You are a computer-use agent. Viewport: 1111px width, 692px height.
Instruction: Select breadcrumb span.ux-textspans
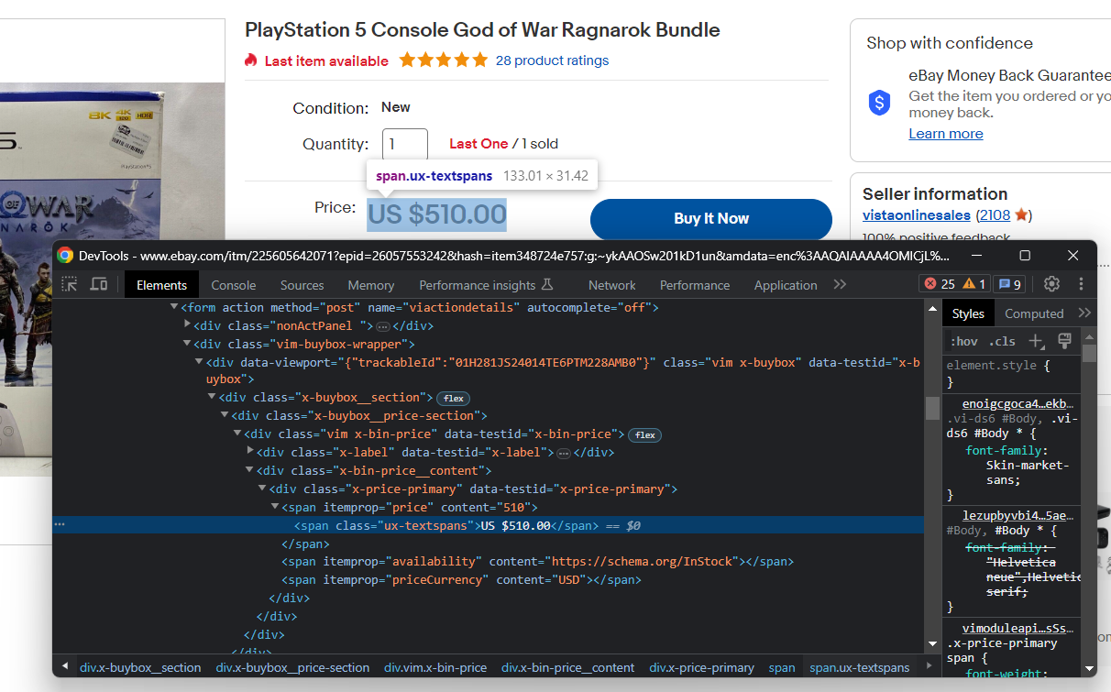(x=860, y=667)
